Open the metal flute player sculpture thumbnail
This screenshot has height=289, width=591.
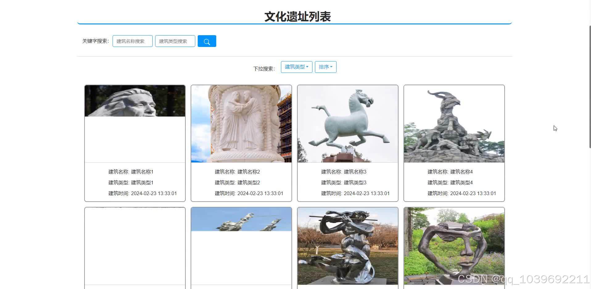(348, 246)
